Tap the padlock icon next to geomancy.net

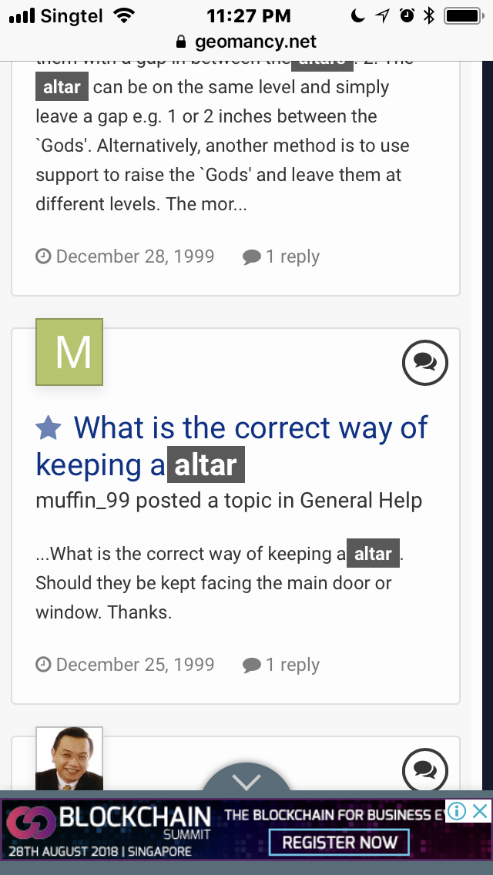point(182,42)
